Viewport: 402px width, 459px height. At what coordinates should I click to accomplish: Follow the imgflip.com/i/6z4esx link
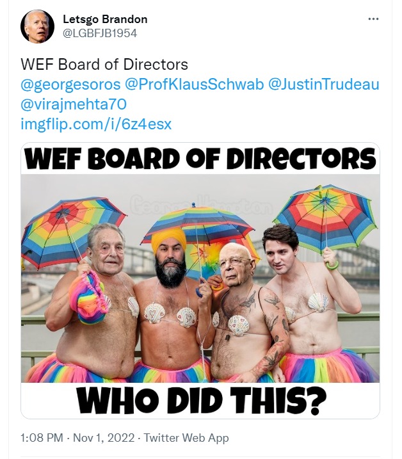pos(96,124)
